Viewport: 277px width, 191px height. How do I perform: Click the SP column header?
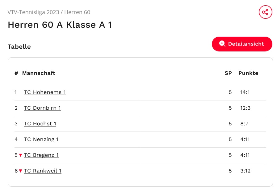coord(228,73)
